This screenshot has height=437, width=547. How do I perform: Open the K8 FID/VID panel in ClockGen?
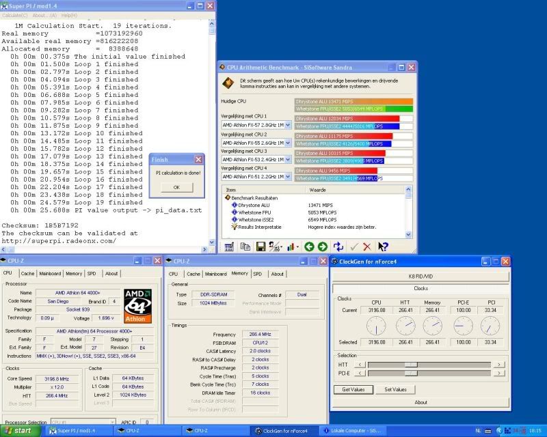point(421,277)
